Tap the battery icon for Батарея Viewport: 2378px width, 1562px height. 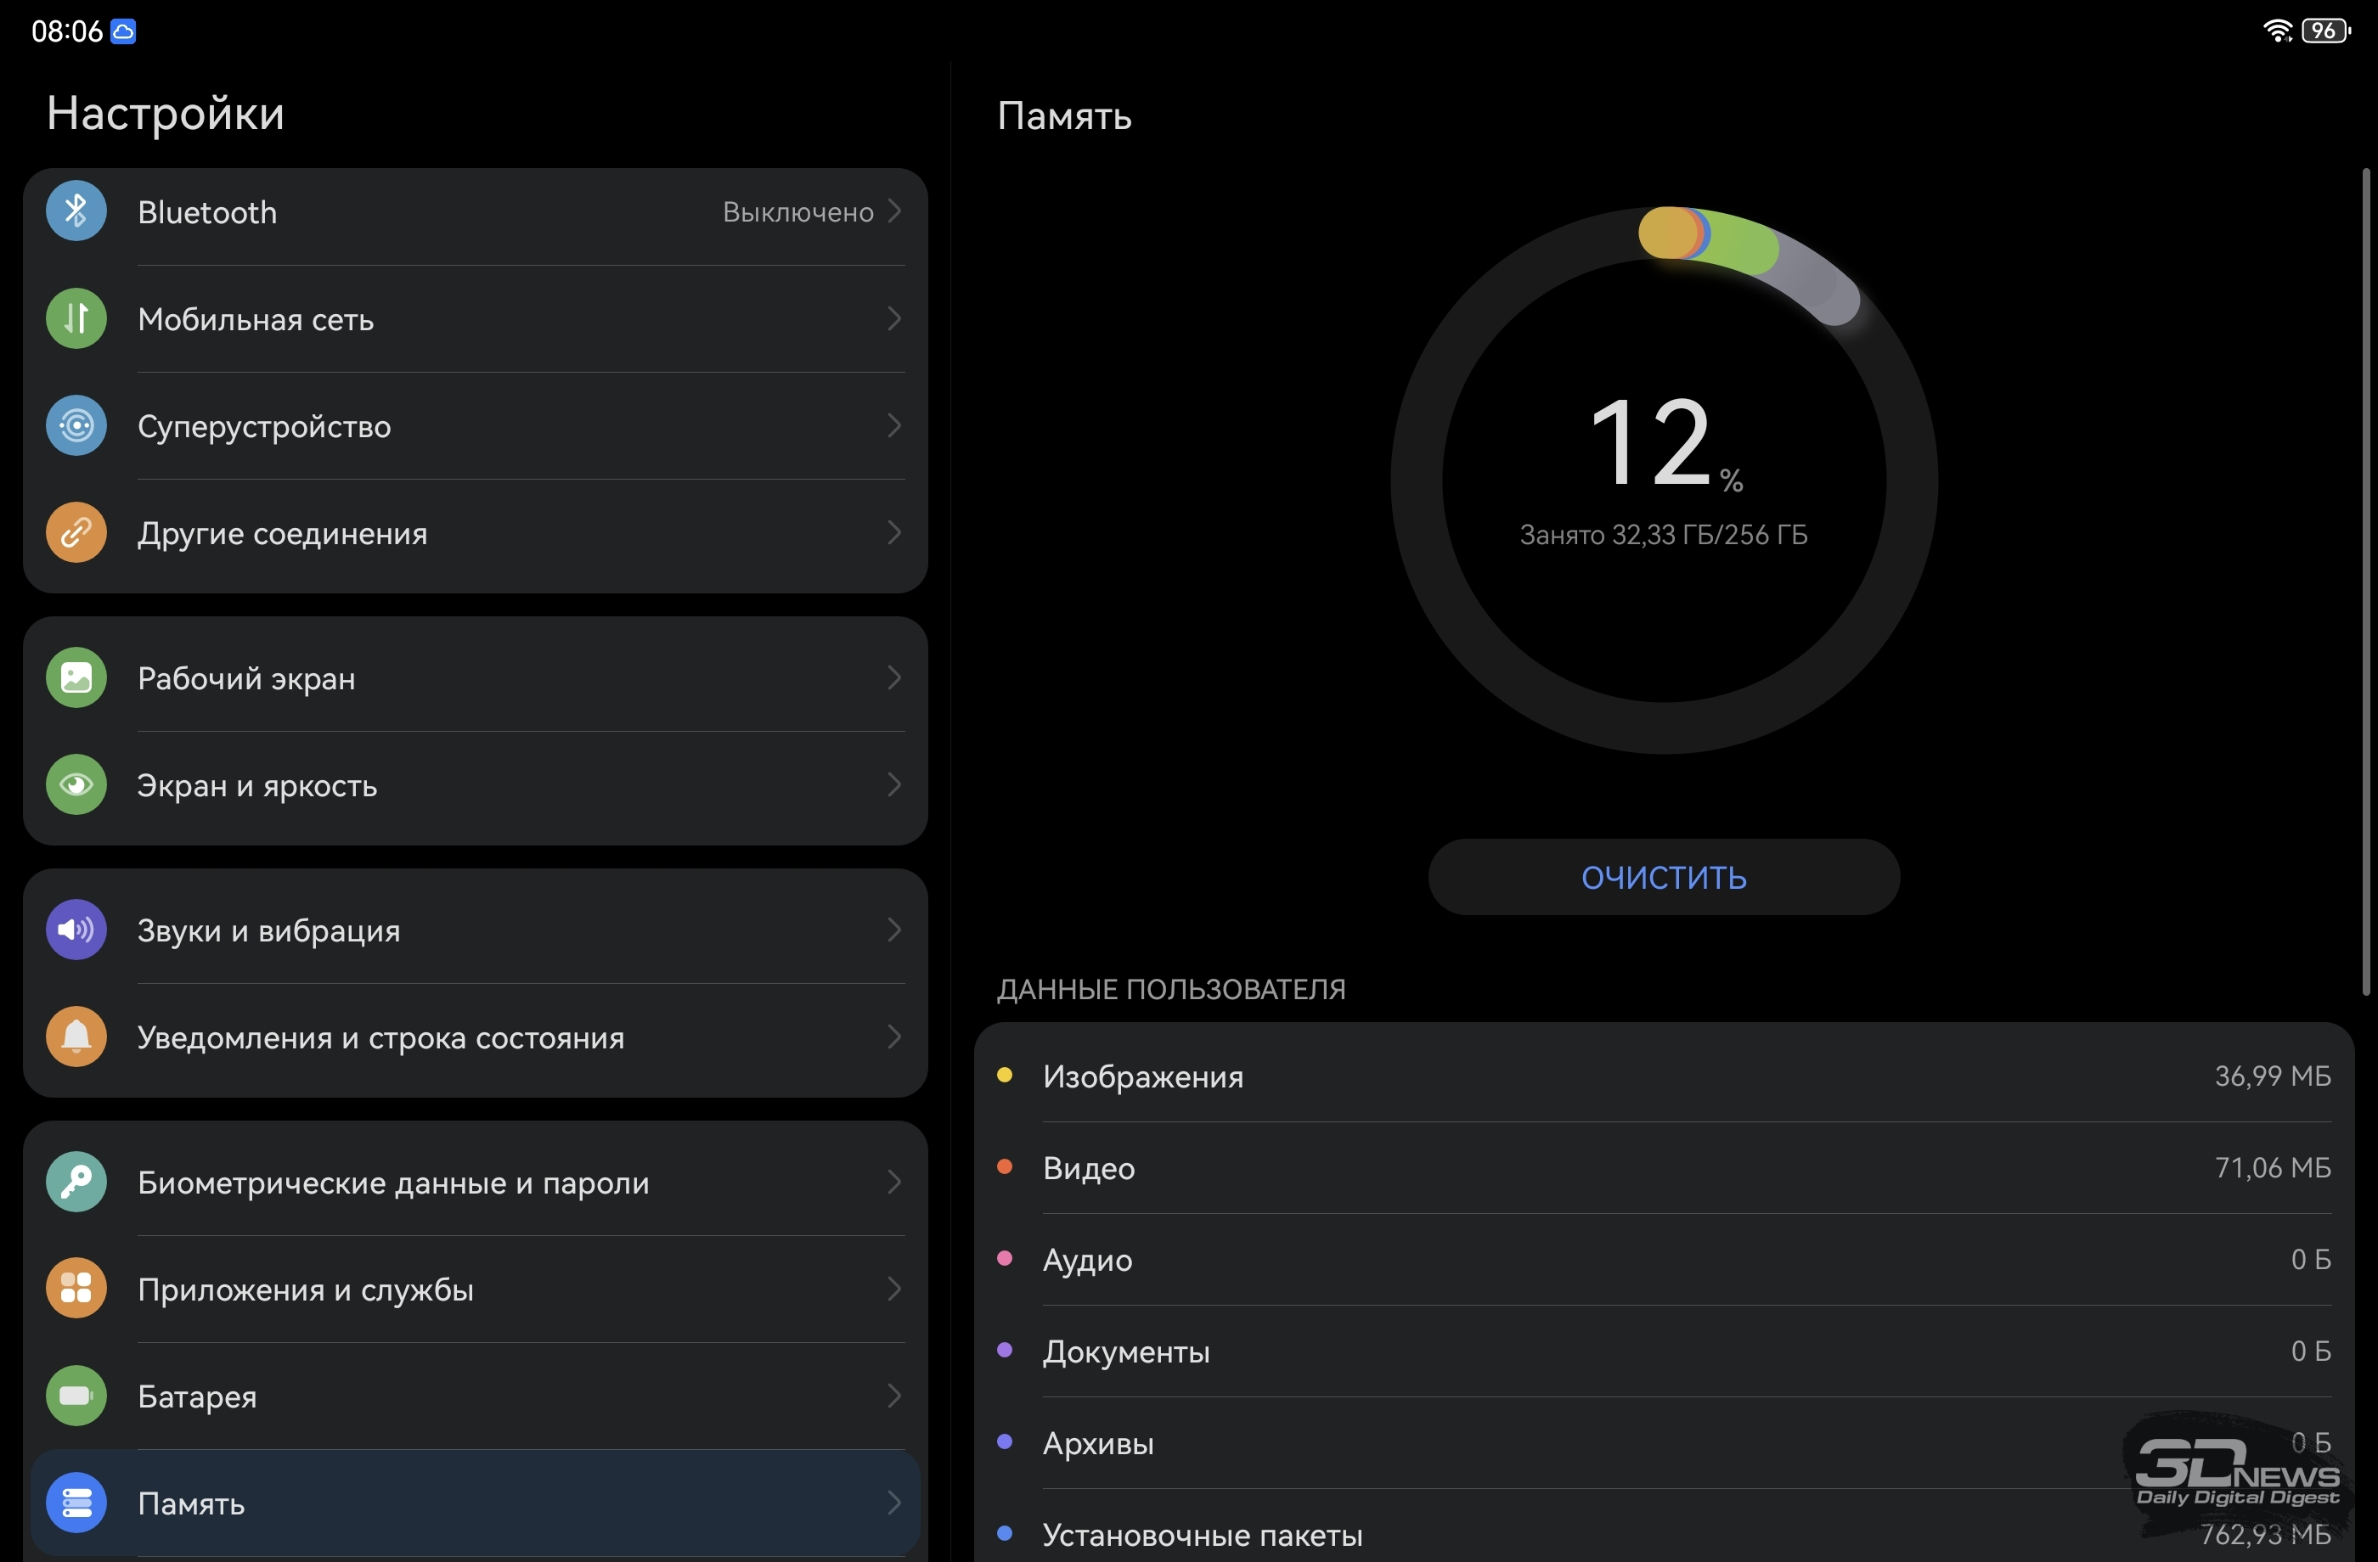[76, 1396]
